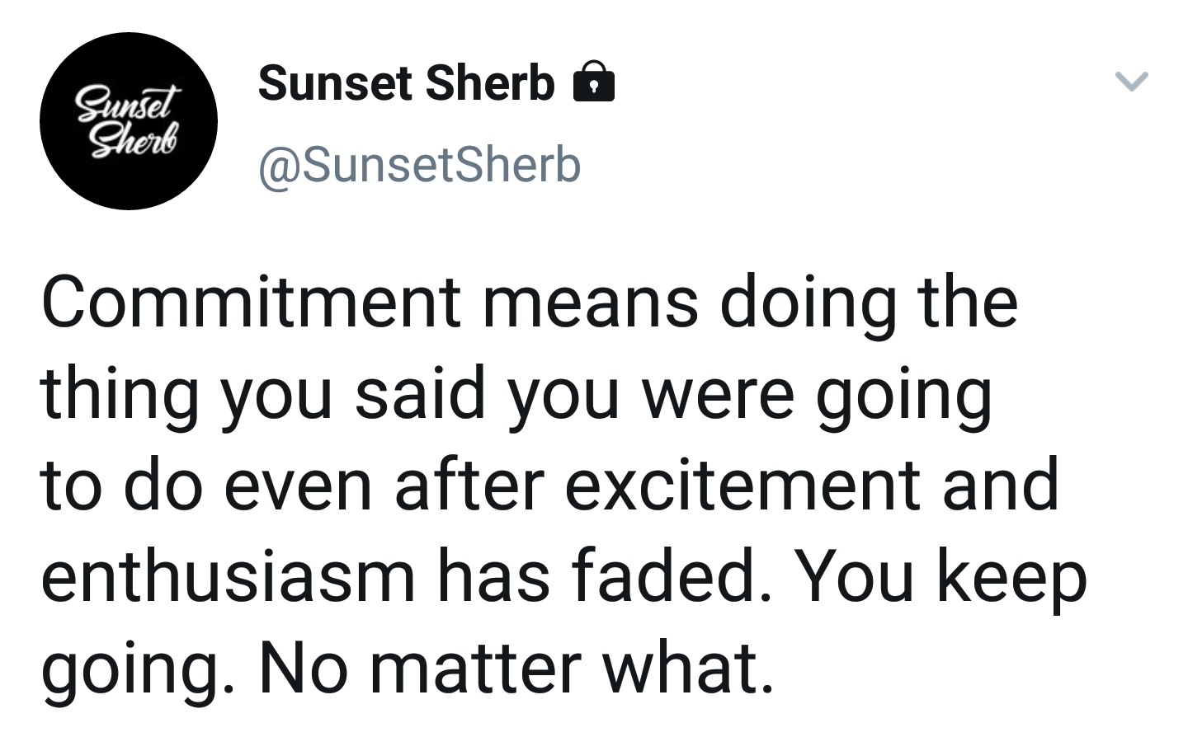Click the words 'You keep' in the tweet
Image resolution: width=1188 pixels, height=737 pixels.
[x=941, y=579]
